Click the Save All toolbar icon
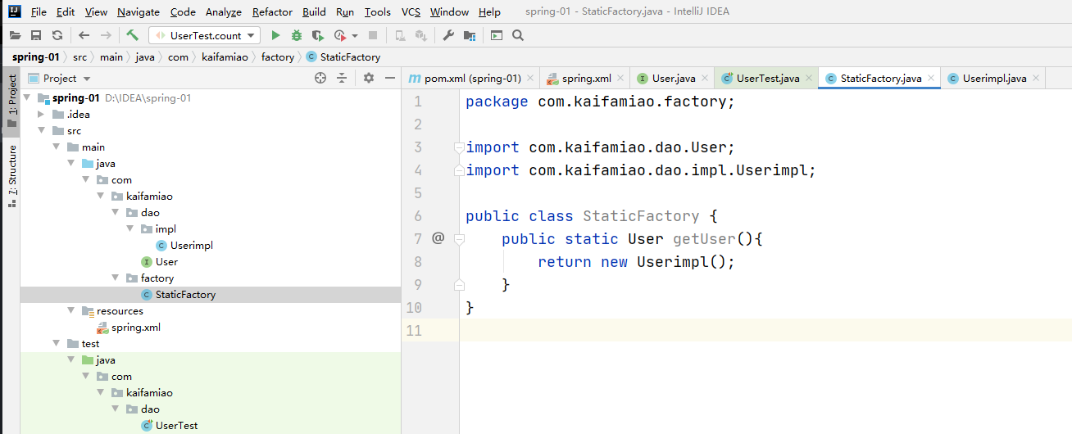 (x=36, y=35)
